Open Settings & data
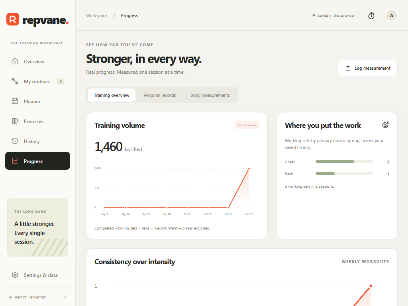408x306 pixels. (x=38, y=275)
